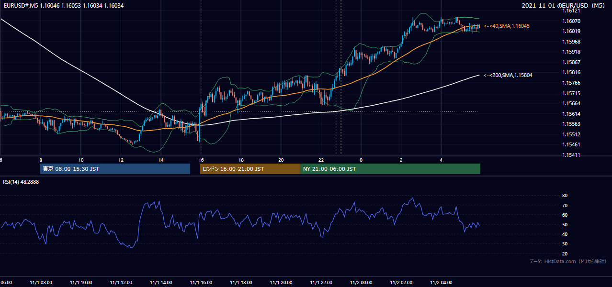Viewport: 612px width, 287px height.
Task: Click price axis value 1.15664
Action: click(x=571, y=103)
